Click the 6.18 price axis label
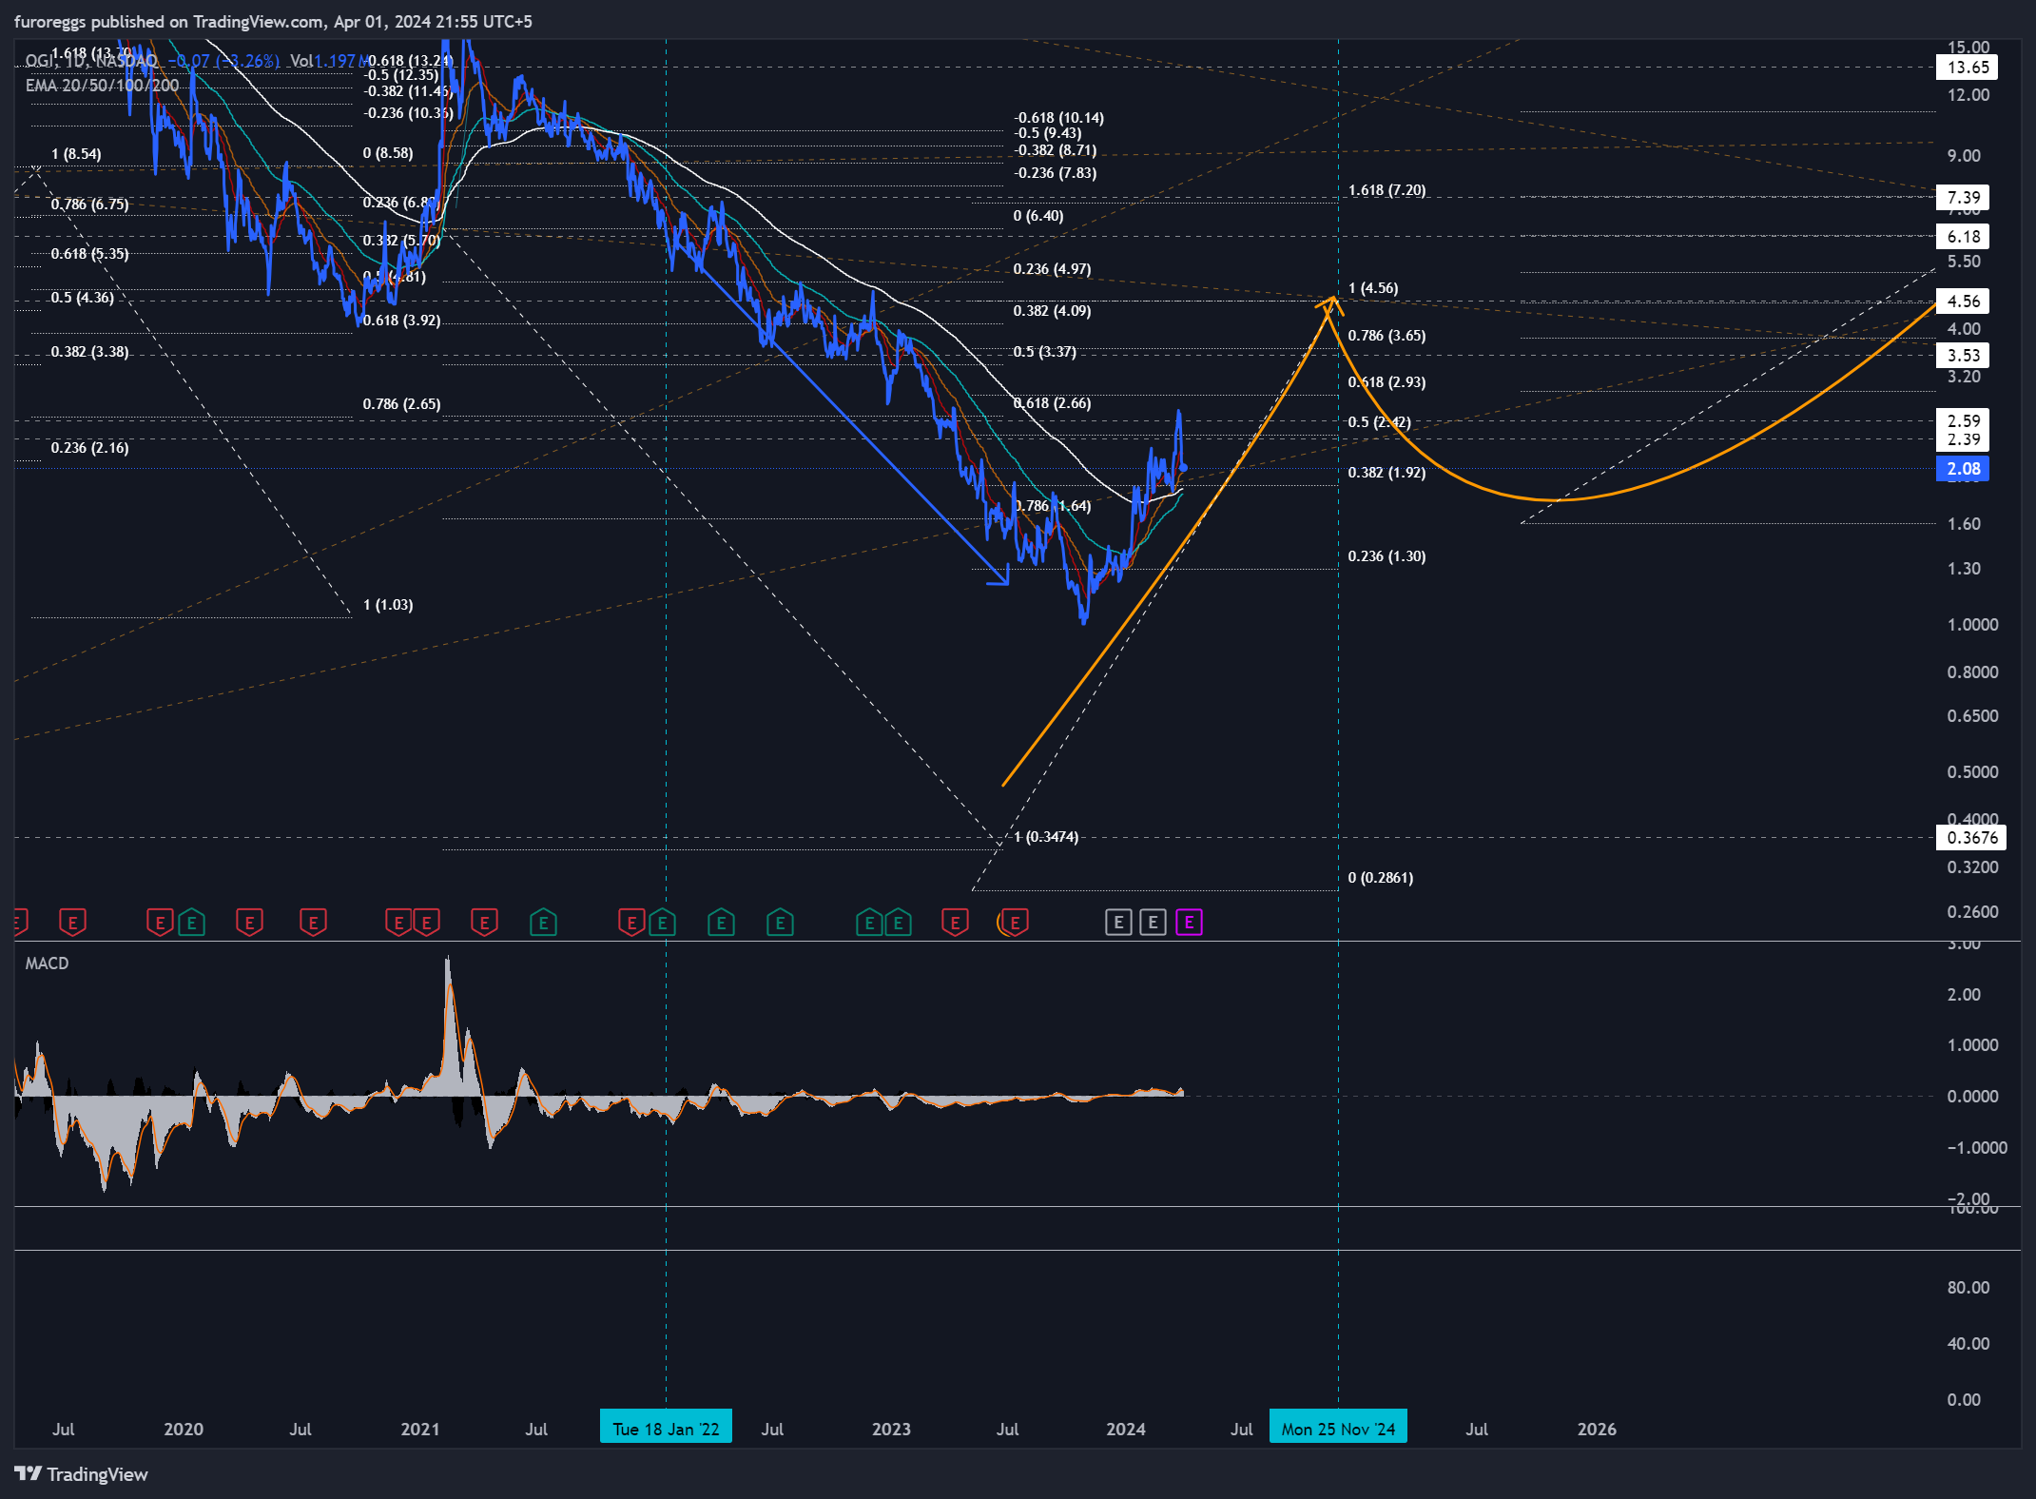This screenshot has height=1499, width=2036. coord(1963,236)
